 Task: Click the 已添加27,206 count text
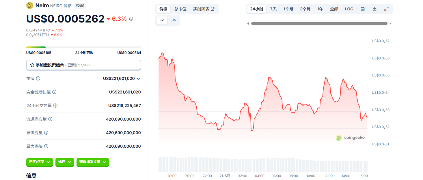79,65
